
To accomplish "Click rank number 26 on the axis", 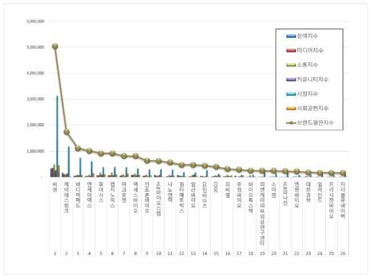I will click(343, 253).
